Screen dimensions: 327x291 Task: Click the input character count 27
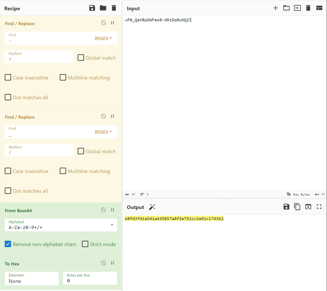pyautogui.click(x=130, y=194)
